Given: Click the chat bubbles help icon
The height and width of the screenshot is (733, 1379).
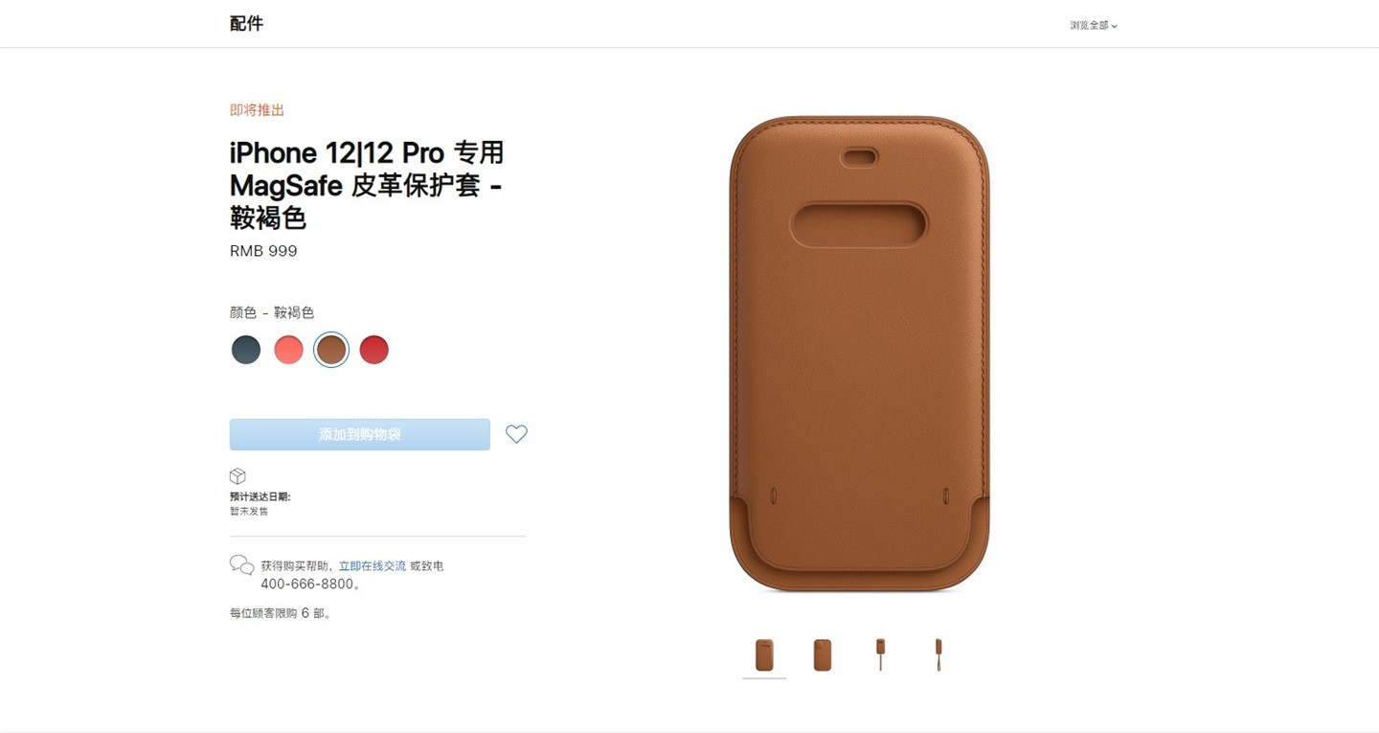Looking at the screenshot, I should (x=241, y=565).
